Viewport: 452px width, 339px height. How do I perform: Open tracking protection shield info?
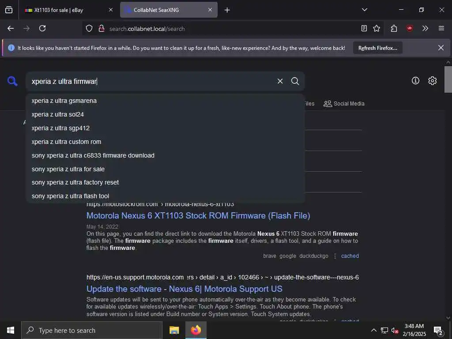tap(89, 28)
